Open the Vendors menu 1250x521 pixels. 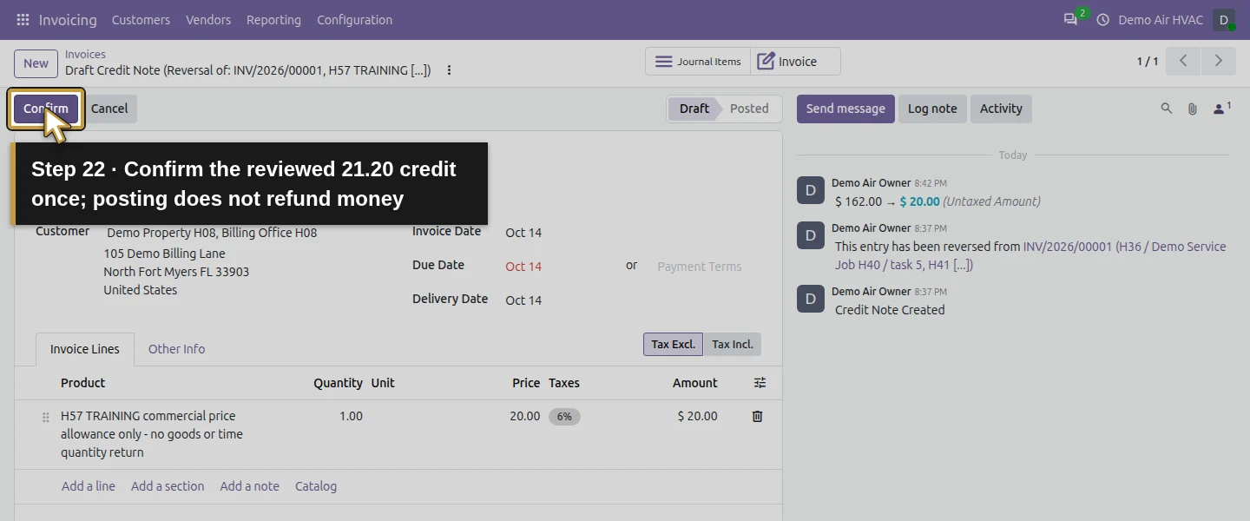pos(208,19)
